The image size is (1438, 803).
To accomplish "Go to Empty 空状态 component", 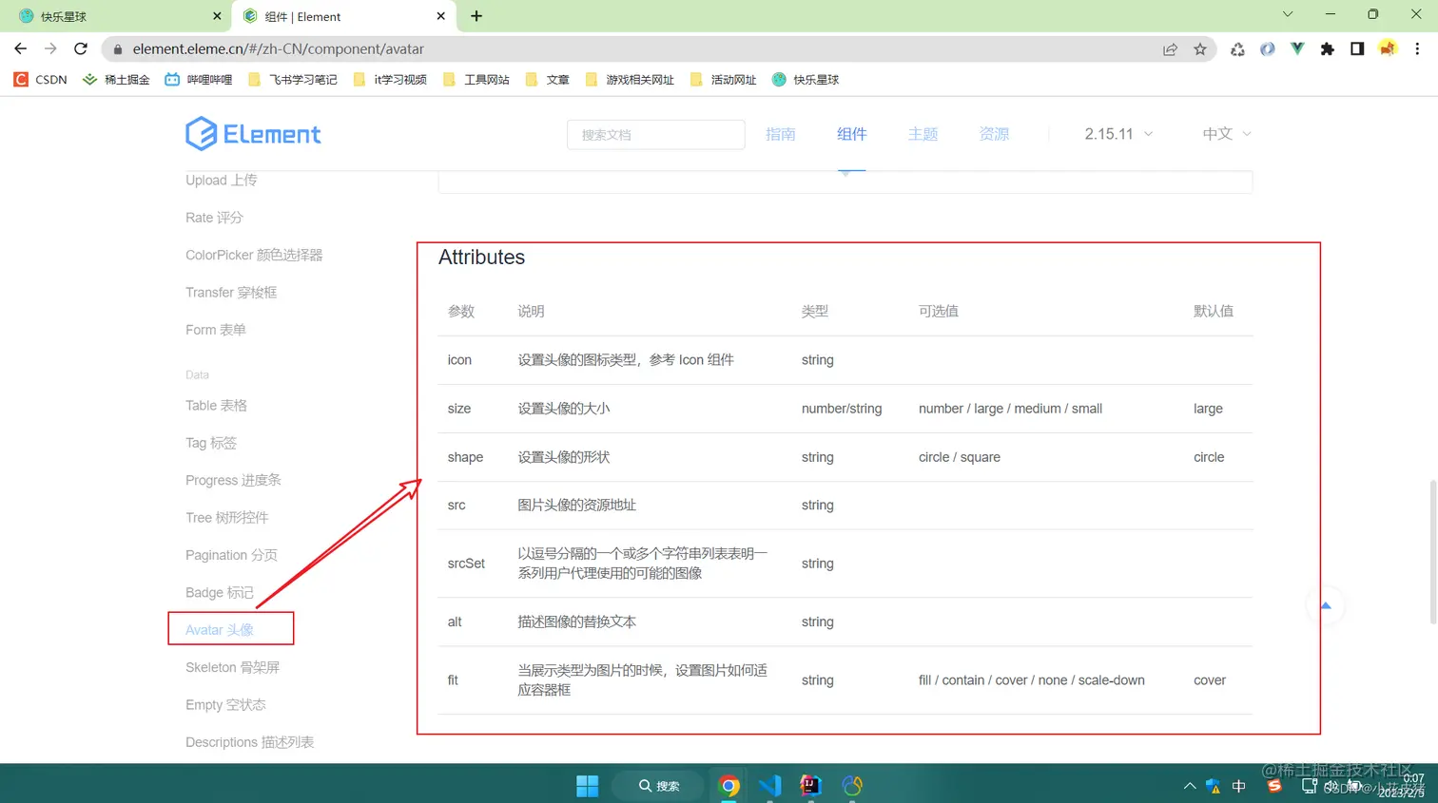I will click(x=225, y=705).
